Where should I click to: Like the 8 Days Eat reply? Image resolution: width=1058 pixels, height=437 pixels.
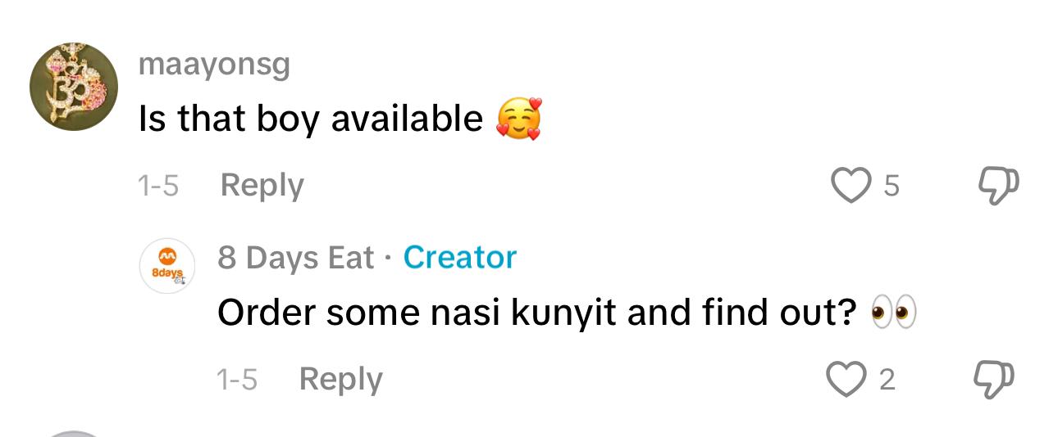[x=845, y=379]
